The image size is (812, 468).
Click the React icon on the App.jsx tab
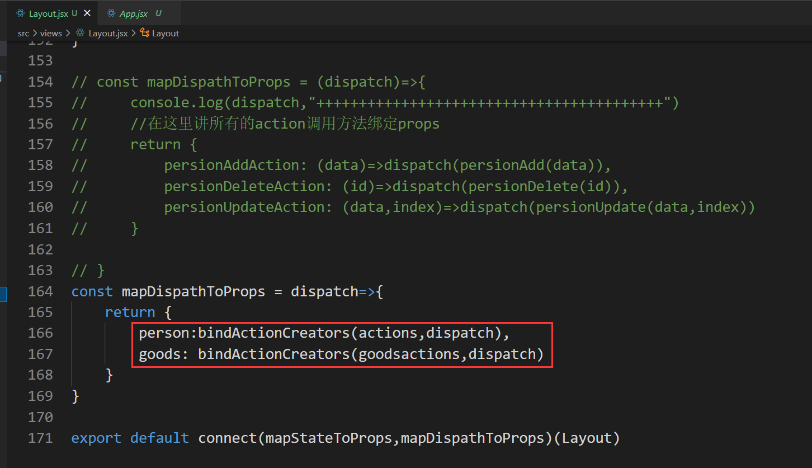click(111, 12)
